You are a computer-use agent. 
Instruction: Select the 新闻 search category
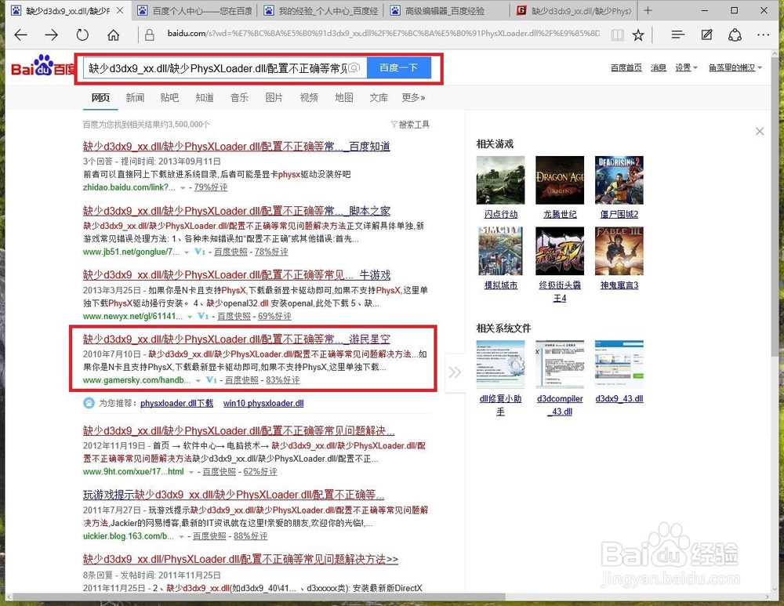pyautogui.click(x=135, y=97)
